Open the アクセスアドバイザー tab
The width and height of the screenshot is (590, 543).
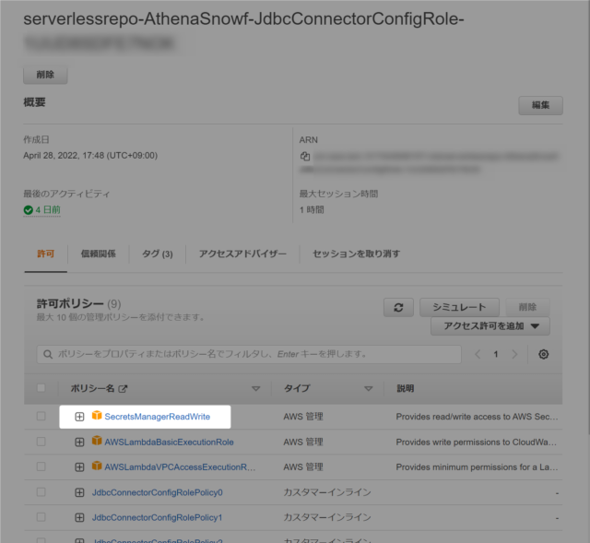point(242,254)
